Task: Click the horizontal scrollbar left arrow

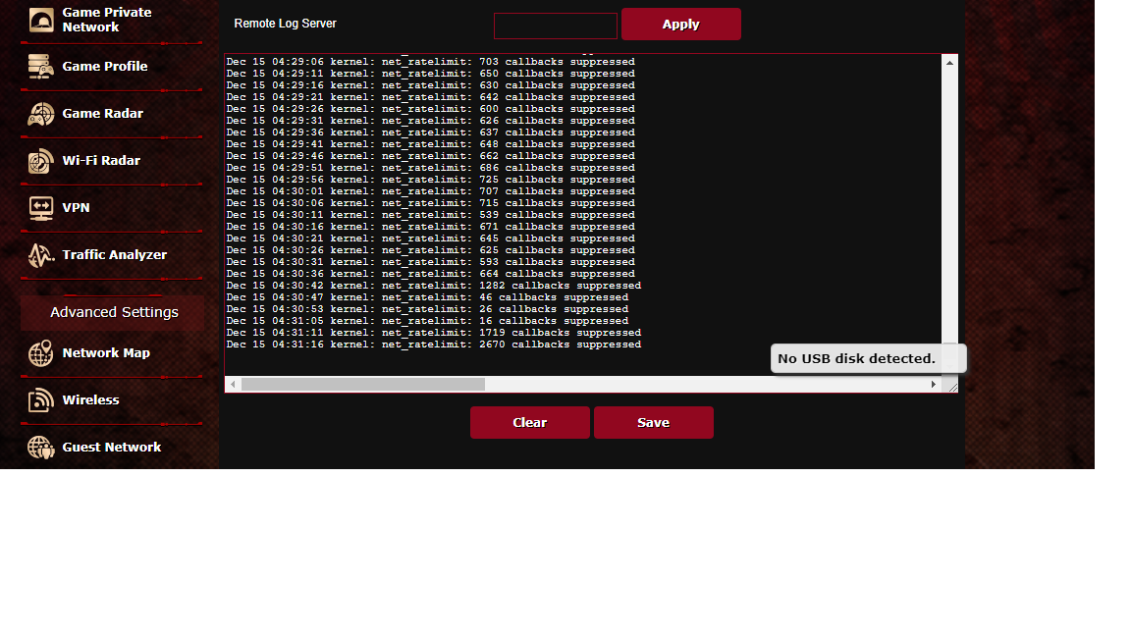Action: [233, 385]
